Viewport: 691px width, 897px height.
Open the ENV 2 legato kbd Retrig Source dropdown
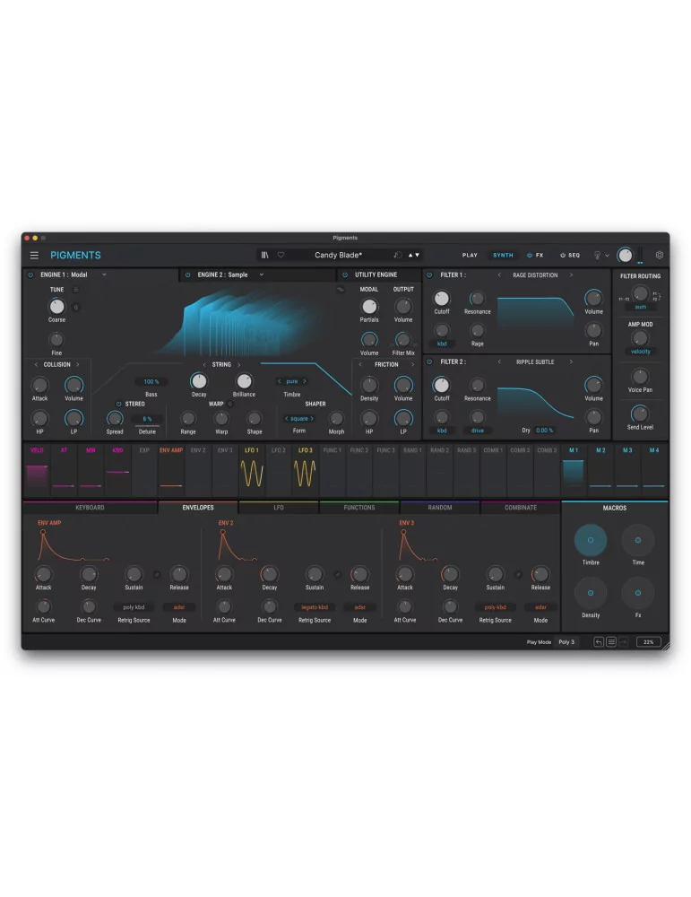[x=315, y=607]
